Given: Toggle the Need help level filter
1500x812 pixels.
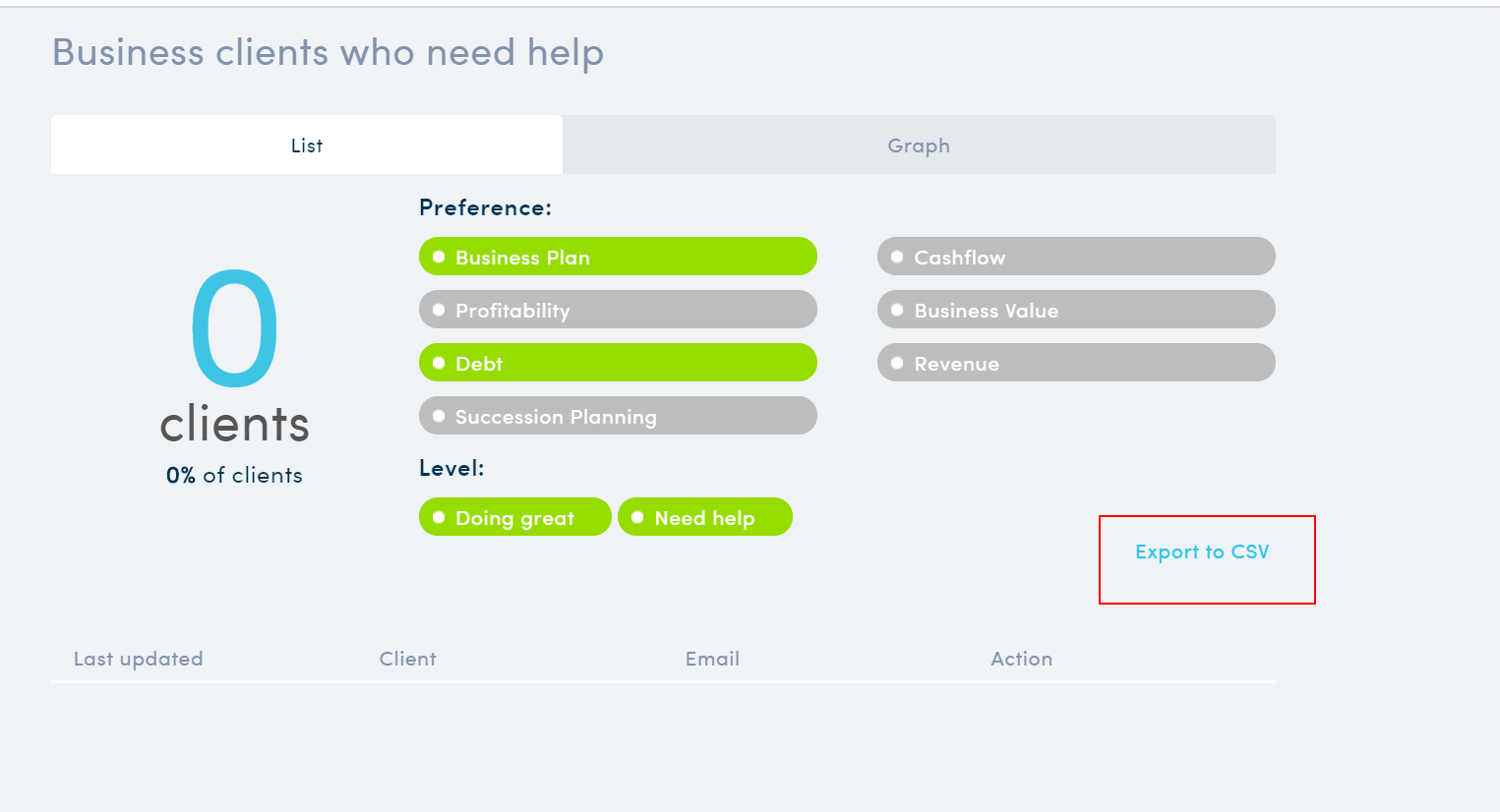Looking at the screenshot, I should pos(705,517).
